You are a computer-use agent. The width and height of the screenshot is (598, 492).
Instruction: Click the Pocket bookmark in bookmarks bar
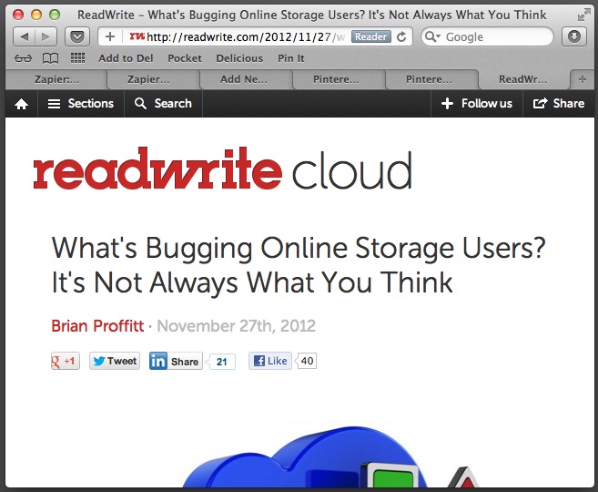(185, 58)
